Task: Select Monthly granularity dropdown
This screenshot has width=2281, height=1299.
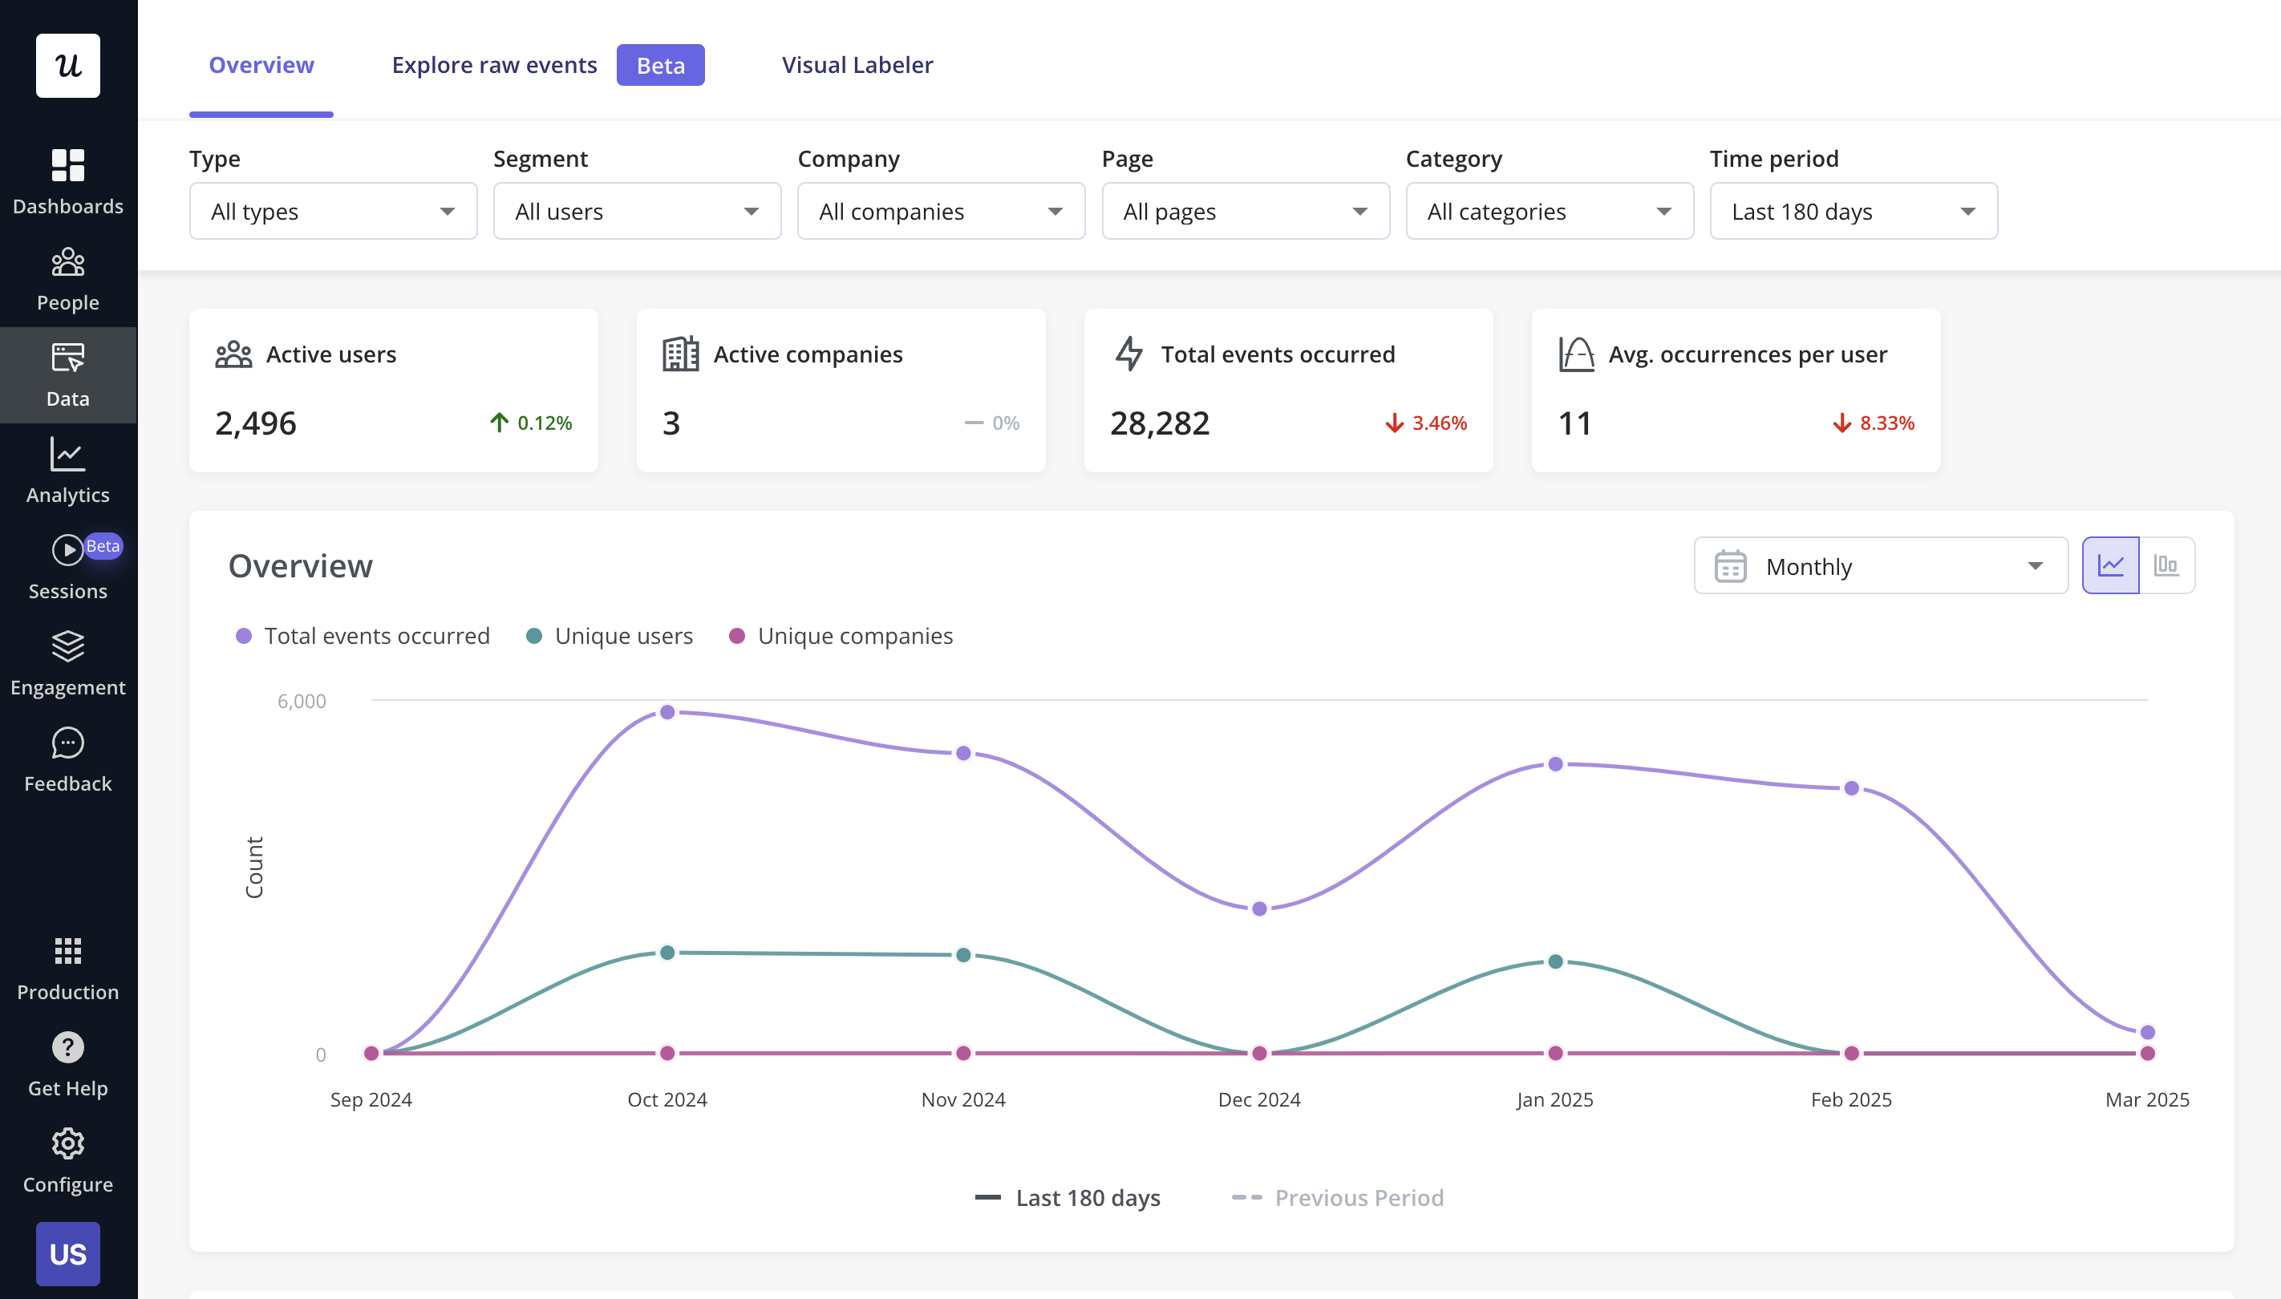Action: point(1880,565)
